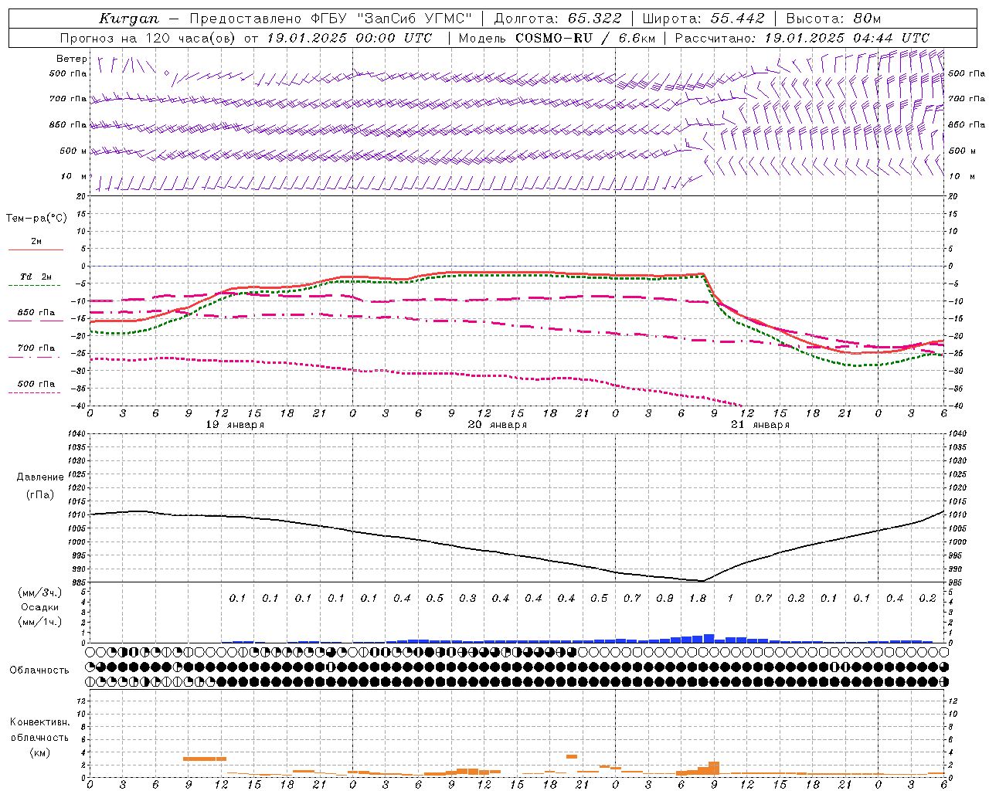Click the station name "Kurgan" in header
Image resolution: width=989 pixels, height=791 pixels.
(x=129, y=19)
